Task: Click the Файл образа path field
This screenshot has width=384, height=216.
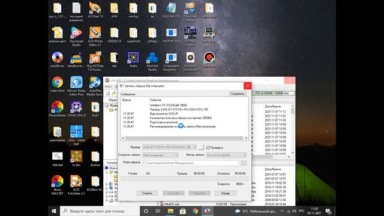Action: [190, 163]
